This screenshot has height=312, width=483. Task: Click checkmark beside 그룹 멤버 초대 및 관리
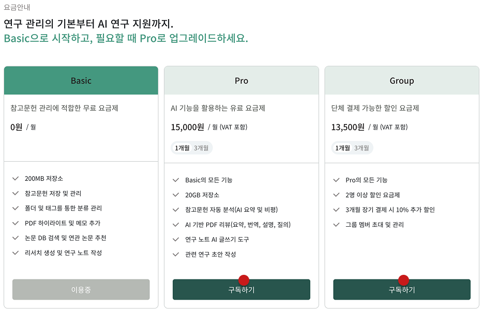point(336,225)
